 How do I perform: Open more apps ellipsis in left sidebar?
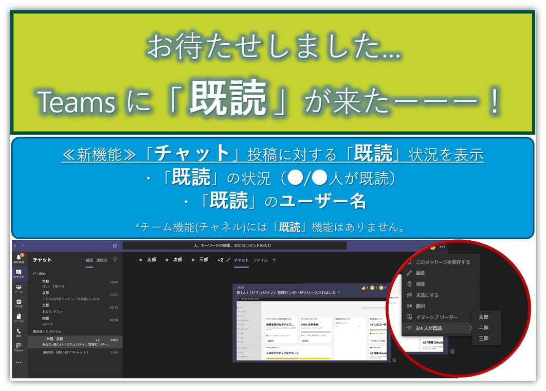tap(19, 362)
